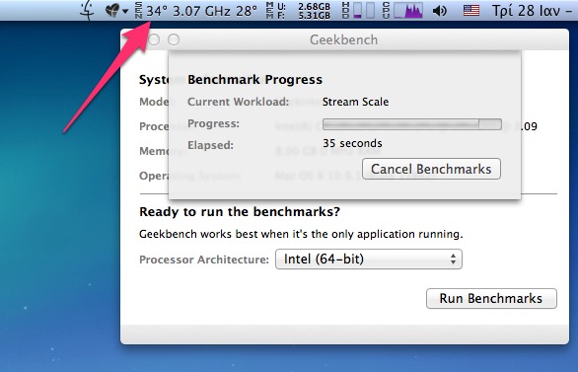Click 'Ready to run the benchmarks?' heading

pyautogui.click(x=240, y=211)
